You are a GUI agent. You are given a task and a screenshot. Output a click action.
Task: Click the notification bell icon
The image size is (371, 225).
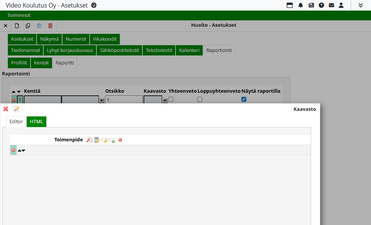coord(301,5)
